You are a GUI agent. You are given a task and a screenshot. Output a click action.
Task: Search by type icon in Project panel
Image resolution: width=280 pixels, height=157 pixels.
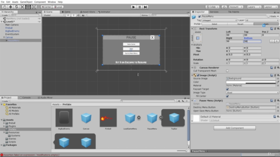pos(179,101)
